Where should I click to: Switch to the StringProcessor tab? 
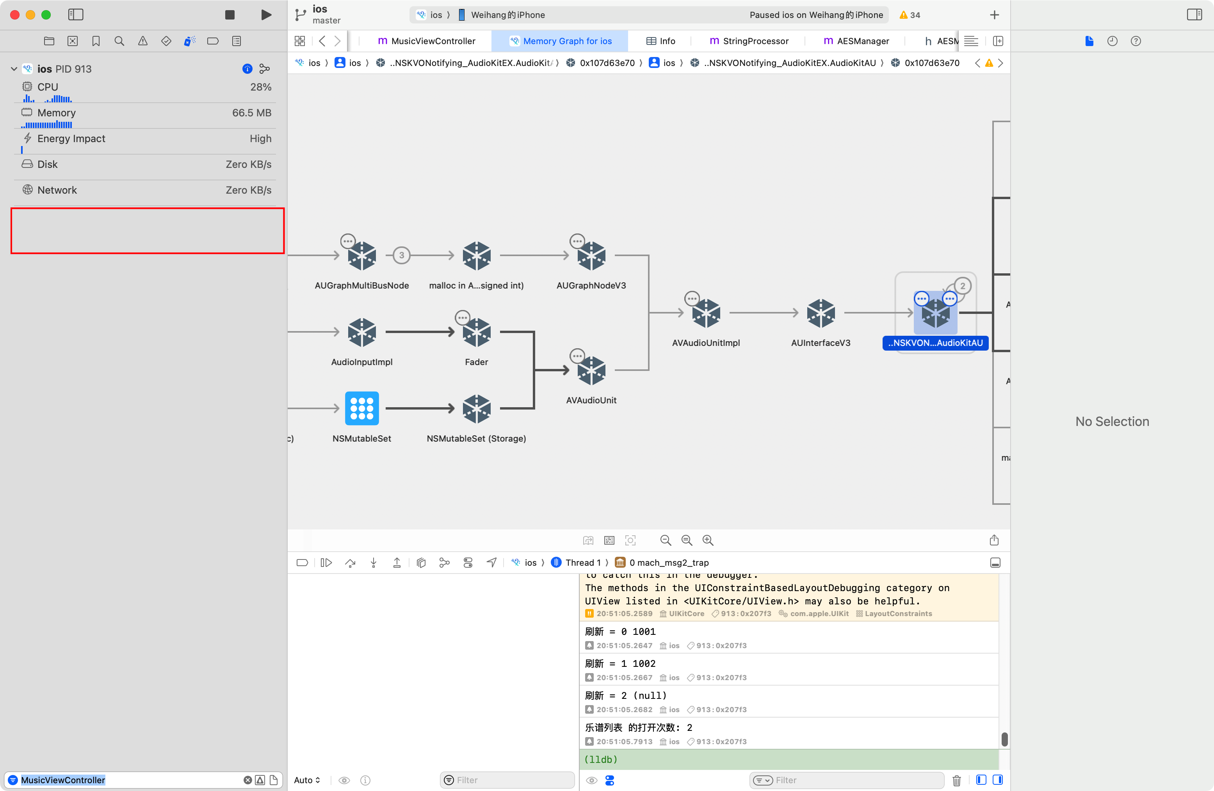point(749,41)
